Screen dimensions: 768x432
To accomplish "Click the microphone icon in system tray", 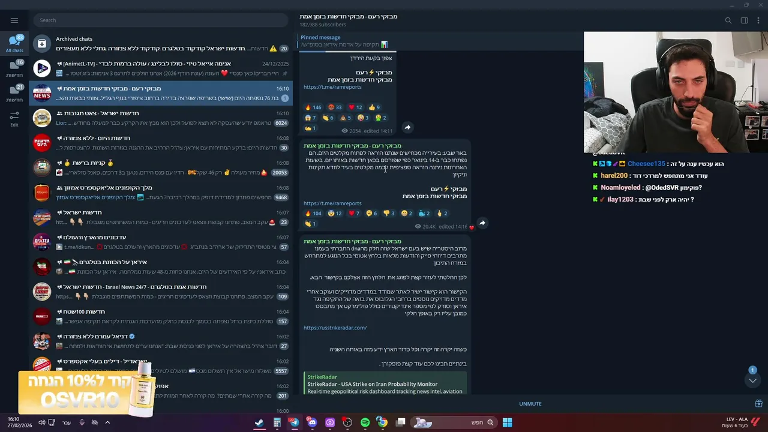I will tap(82, 422).
